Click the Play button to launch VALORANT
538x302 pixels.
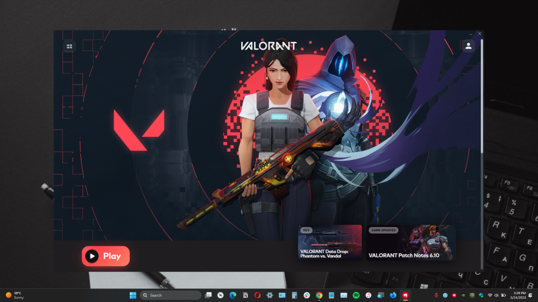[x=106, y=256]
